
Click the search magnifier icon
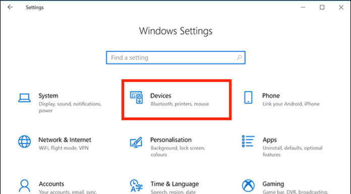pos(240,57)
